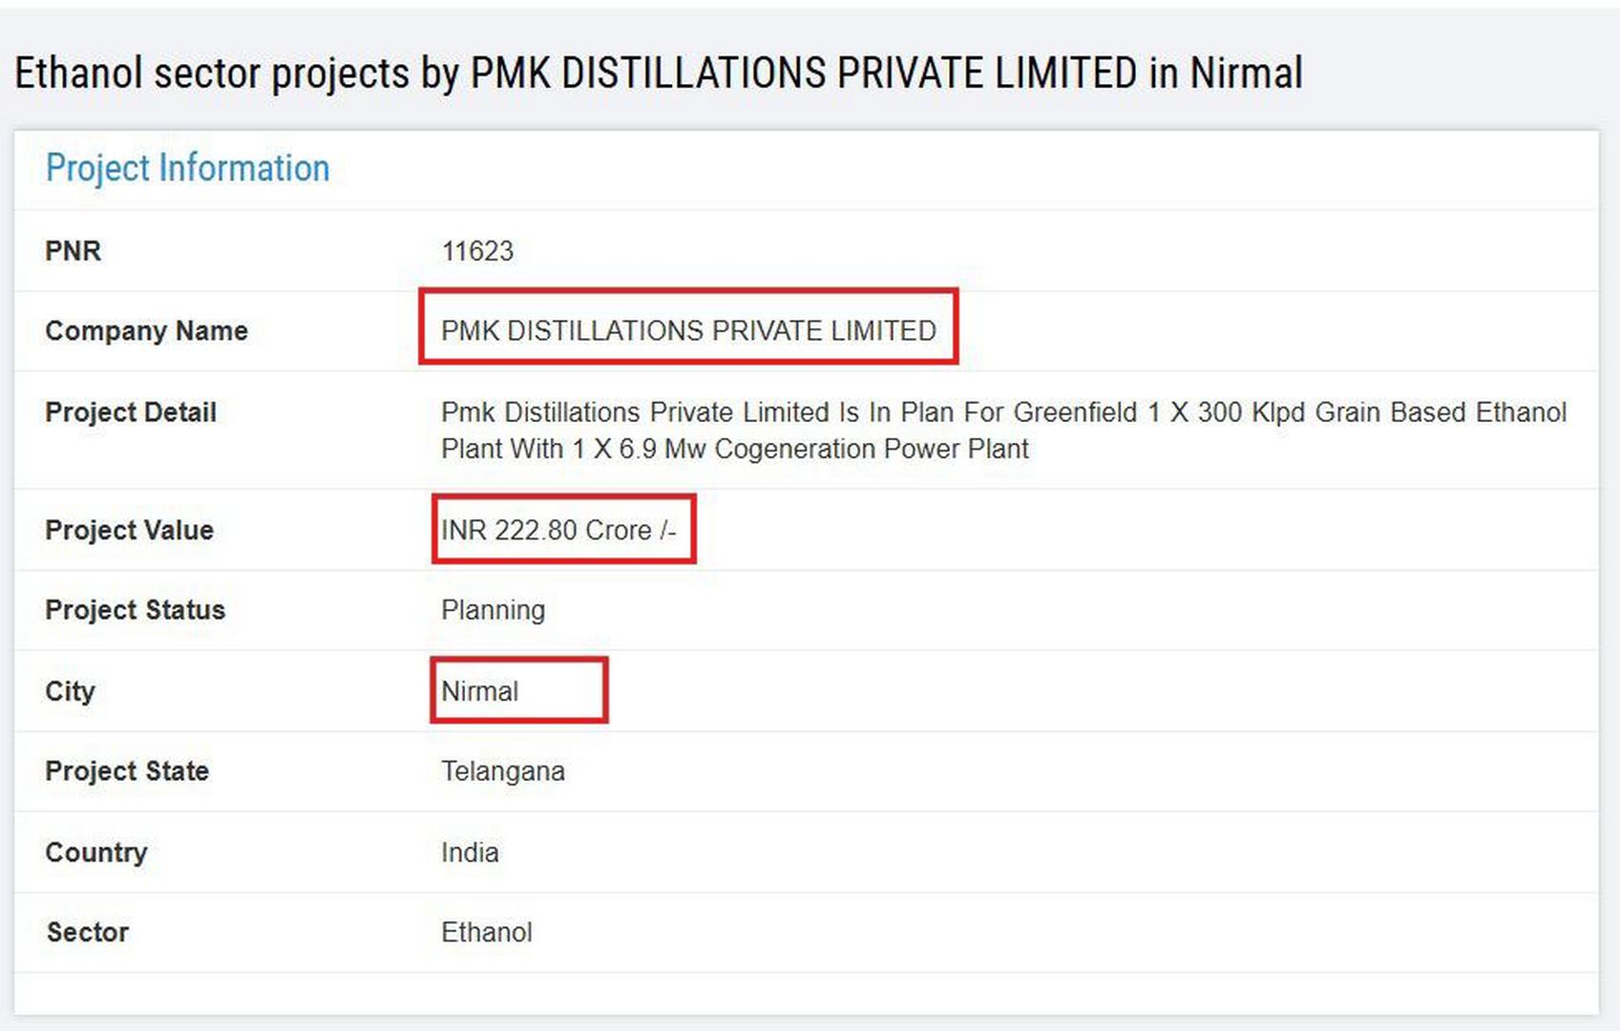
Task: Click the page title about Ethanol sector projects
Action: click(x=658, y=74)
